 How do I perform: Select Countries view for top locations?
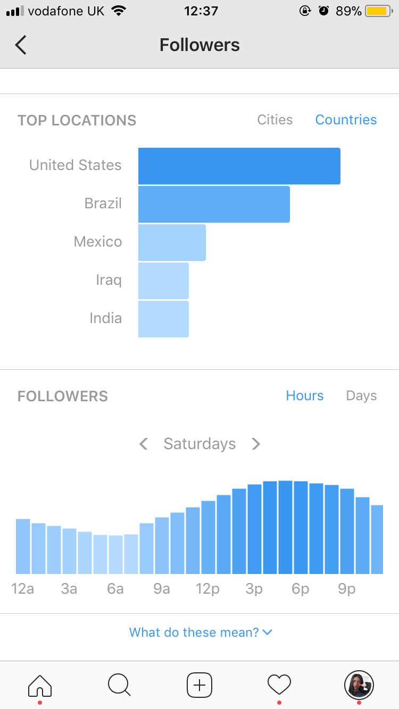tap(346, 120)
